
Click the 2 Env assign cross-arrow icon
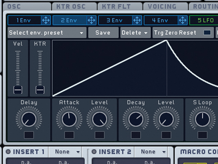coord(91,20)
